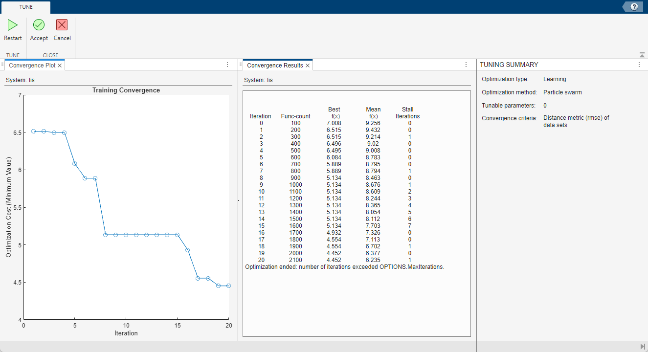Minimize the ribbon with the collapse arrow
Viewport: 648px width, 352px height.
(643, 55)
